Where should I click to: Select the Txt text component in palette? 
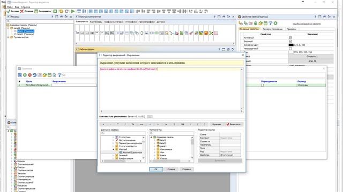click(x=77, y=33)
